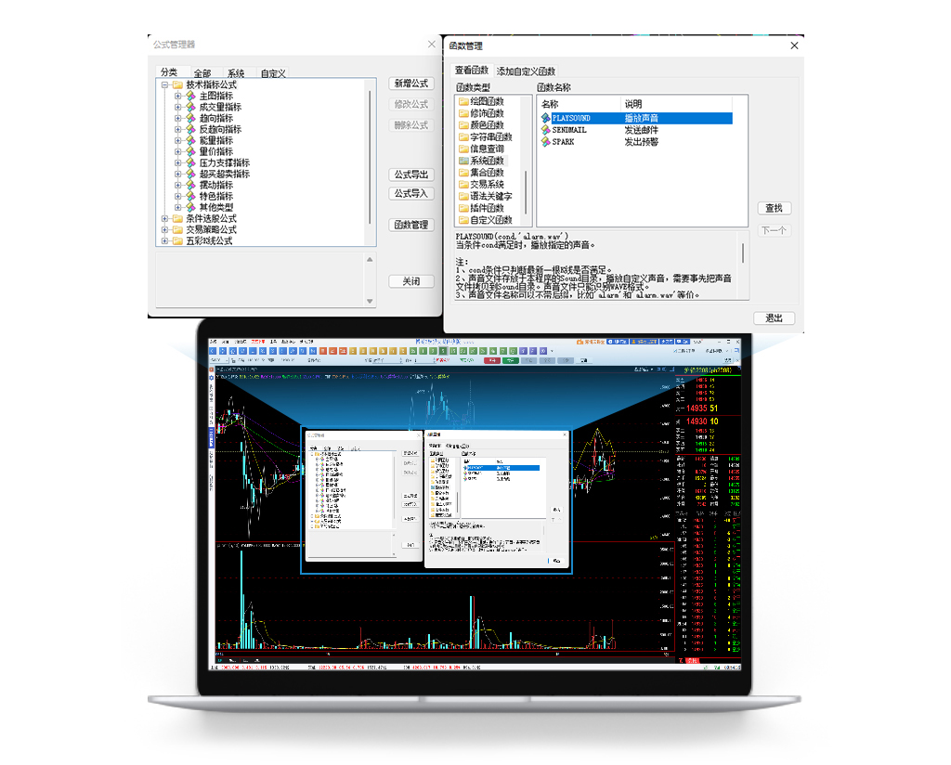This screenshot has width=951, height=765.
Task: Select the 信息查询 folder icon
Action: coord(463,149)
